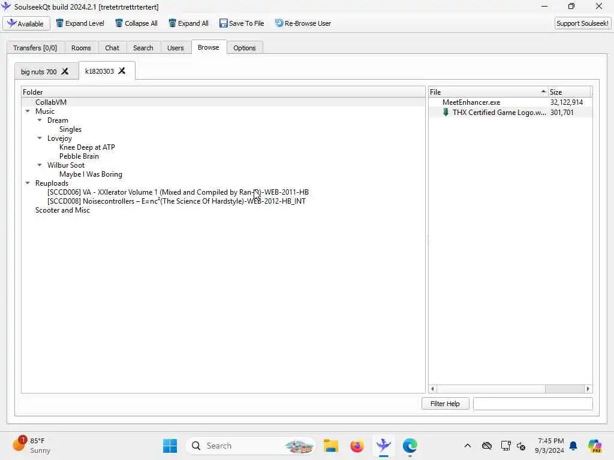
Task: Collapse the Dream folder
Action: [40, 120]
